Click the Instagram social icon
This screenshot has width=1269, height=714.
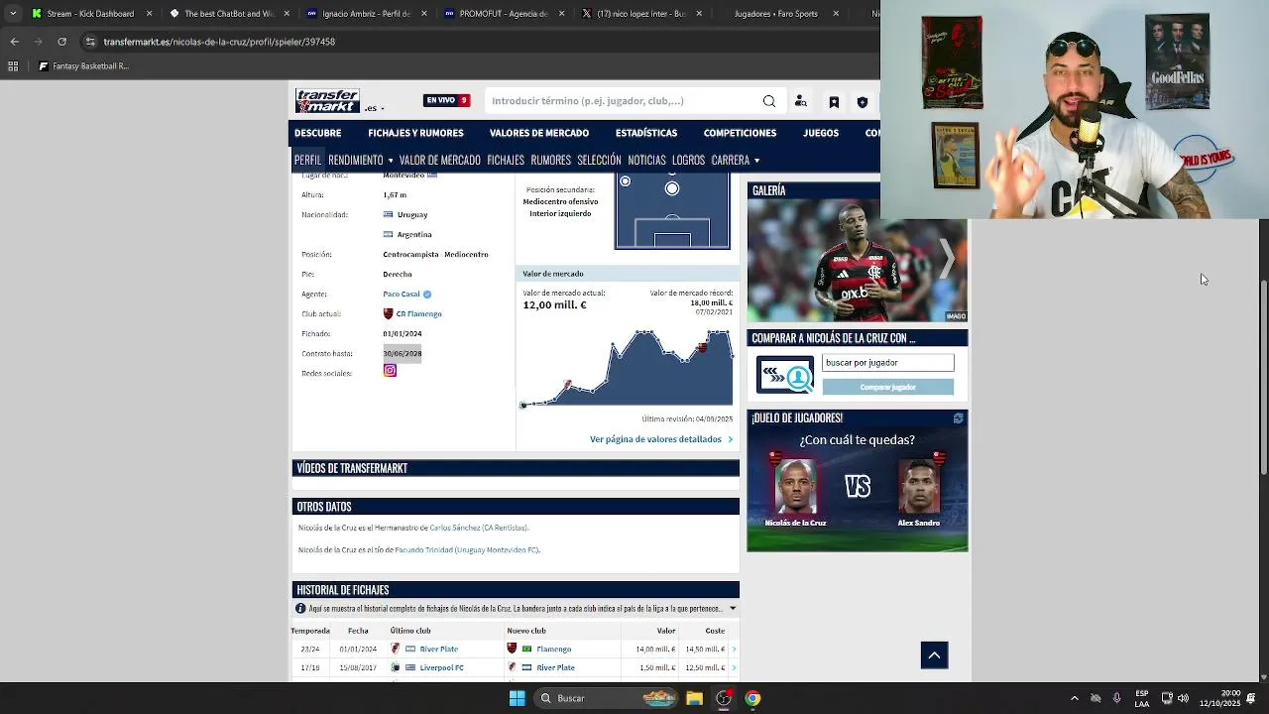coord(390,371)
